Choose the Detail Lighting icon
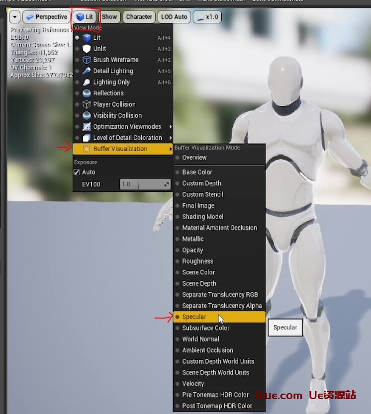 point(87,71)
